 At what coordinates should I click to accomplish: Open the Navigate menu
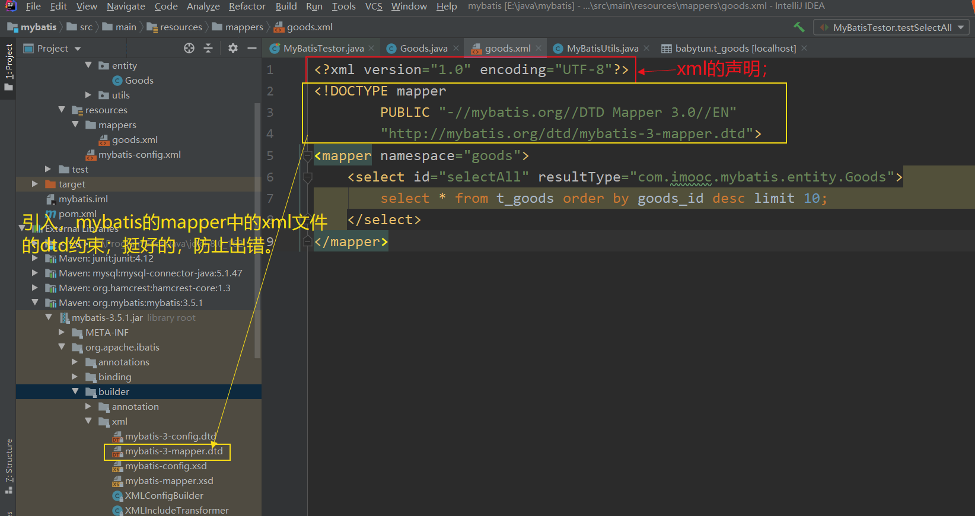click(x=126, y=6)
